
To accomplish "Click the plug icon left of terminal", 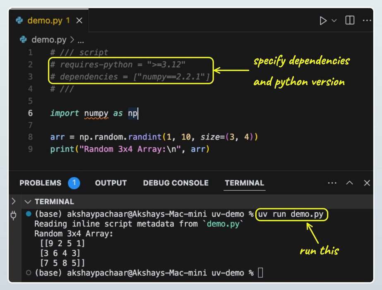I will click(x=14, y=215).
